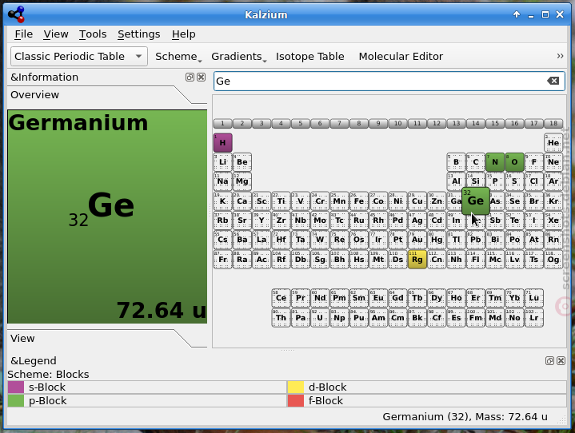The height and width of the screenshot is (433, 575).
Task: Open the Classic Periodic Table dropdown
Action: [x=79, y=57]
